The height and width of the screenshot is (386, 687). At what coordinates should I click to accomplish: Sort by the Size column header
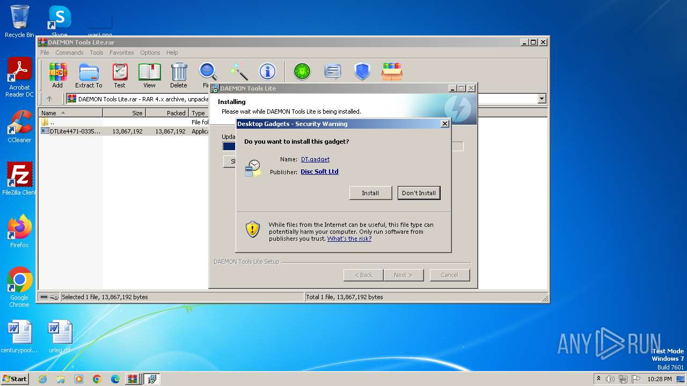point(124,113)
